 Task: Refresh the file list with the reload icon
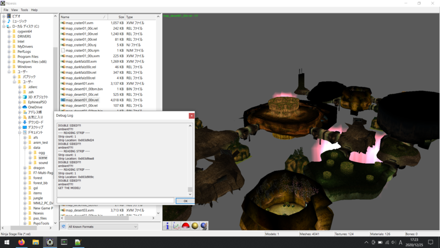click(x=63, y=227)
